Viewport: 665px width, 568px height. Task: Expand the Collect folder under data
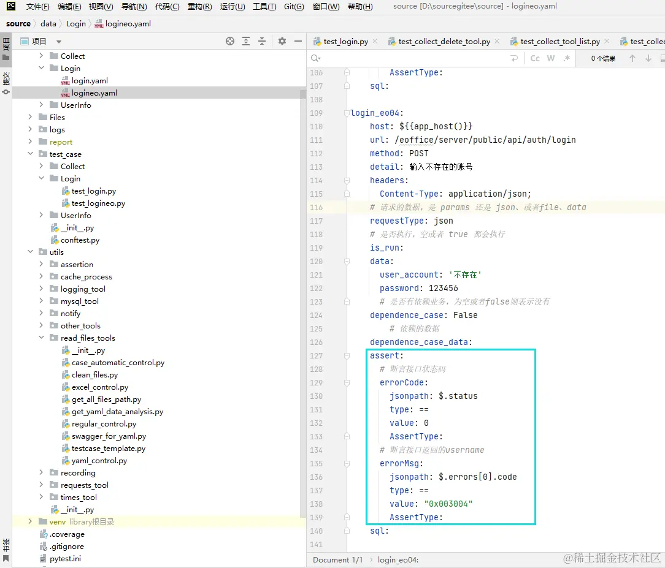click(41, 56)
